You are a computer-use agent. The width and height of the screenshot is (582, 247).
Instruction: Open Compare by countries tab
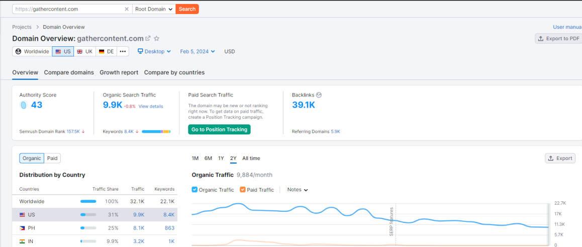click(174, 72)
